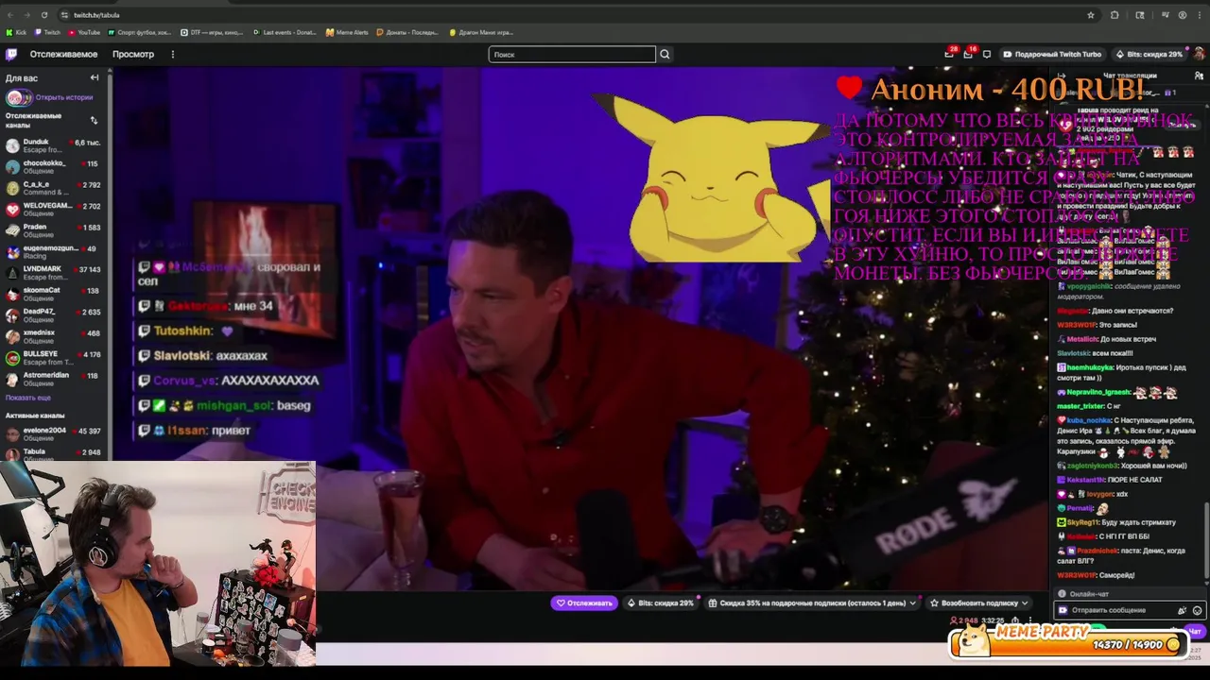Viewport: 1210px width, 680px height.
Task: Open the Last events - Donat bookmark
Action: 285,32
